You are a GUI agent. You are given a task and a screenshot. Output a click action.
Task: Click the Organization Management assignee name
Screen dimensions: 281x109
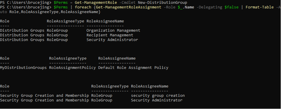113,31
